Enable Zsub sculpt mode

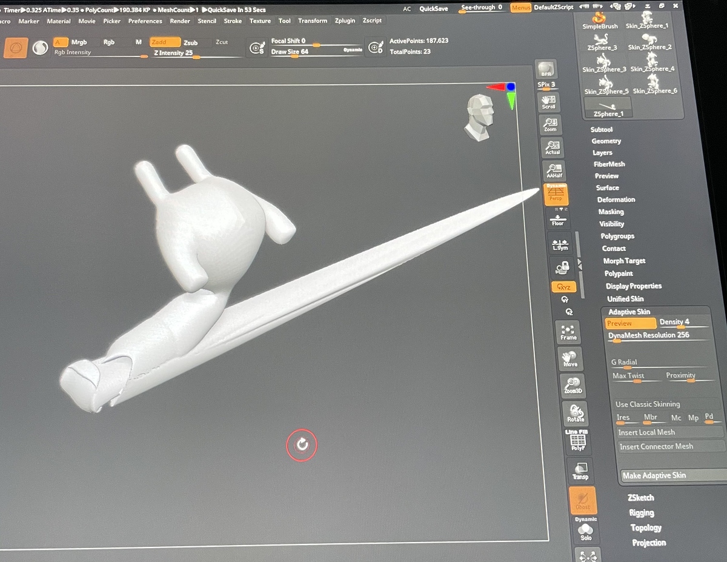click(191, 43)
